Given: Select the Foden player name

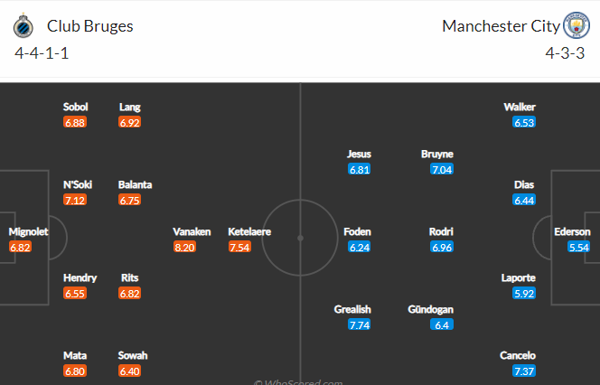Looking at the screenshot, I should (x=357, y=232).
